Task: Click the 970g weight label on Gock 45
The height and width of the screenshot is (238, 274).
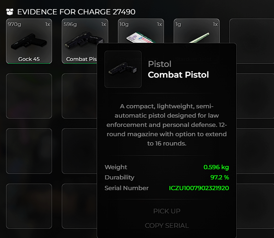Action: pos(14,24)
